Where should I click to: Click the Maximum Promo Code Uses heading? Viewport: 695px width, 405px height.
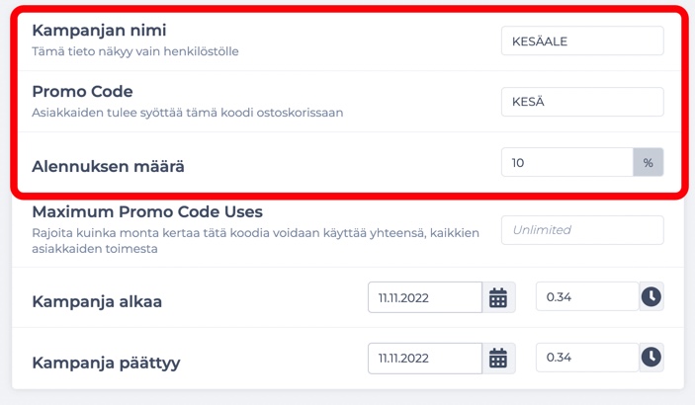[x=147, y=211]
